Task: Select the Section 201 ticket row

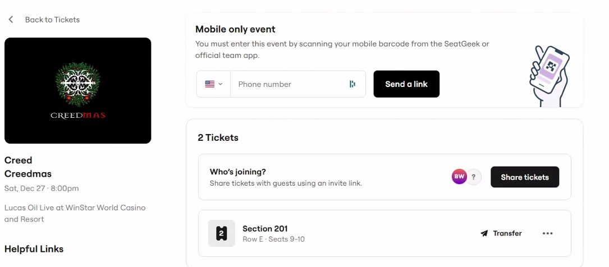Action: (x=337, y=233)
